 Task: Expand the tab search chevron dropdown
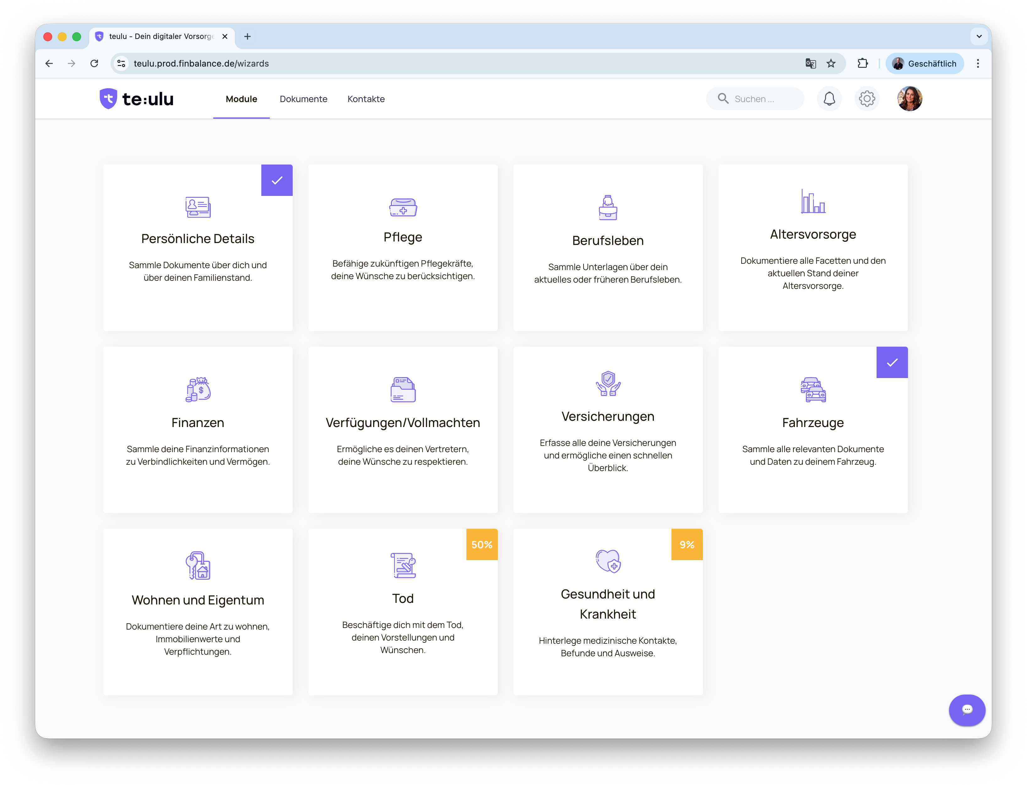point(979,36)
